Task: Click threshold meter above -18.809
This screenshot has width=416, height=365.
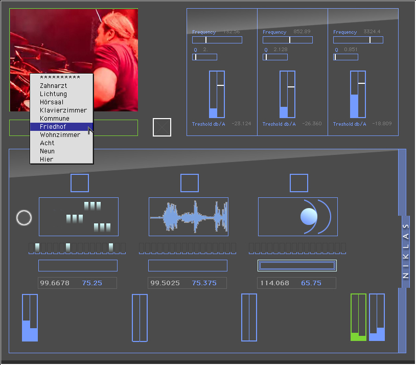Action: 358,94
